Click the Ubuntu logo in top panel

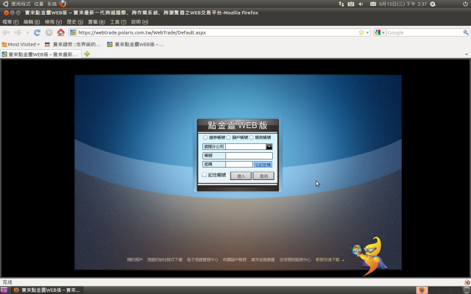click(5, 4)
